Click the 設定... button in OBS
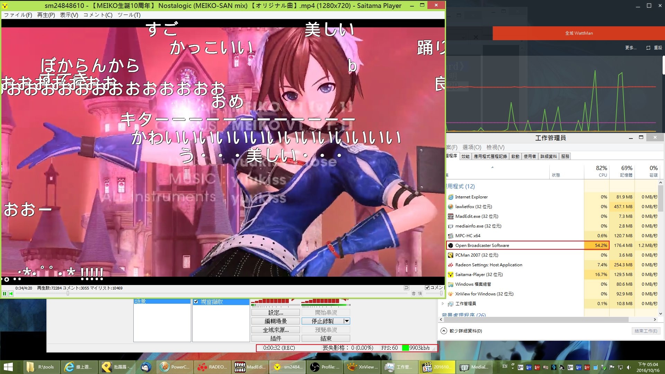This screenshot has width=665, height=374. (x=276, y=313)
